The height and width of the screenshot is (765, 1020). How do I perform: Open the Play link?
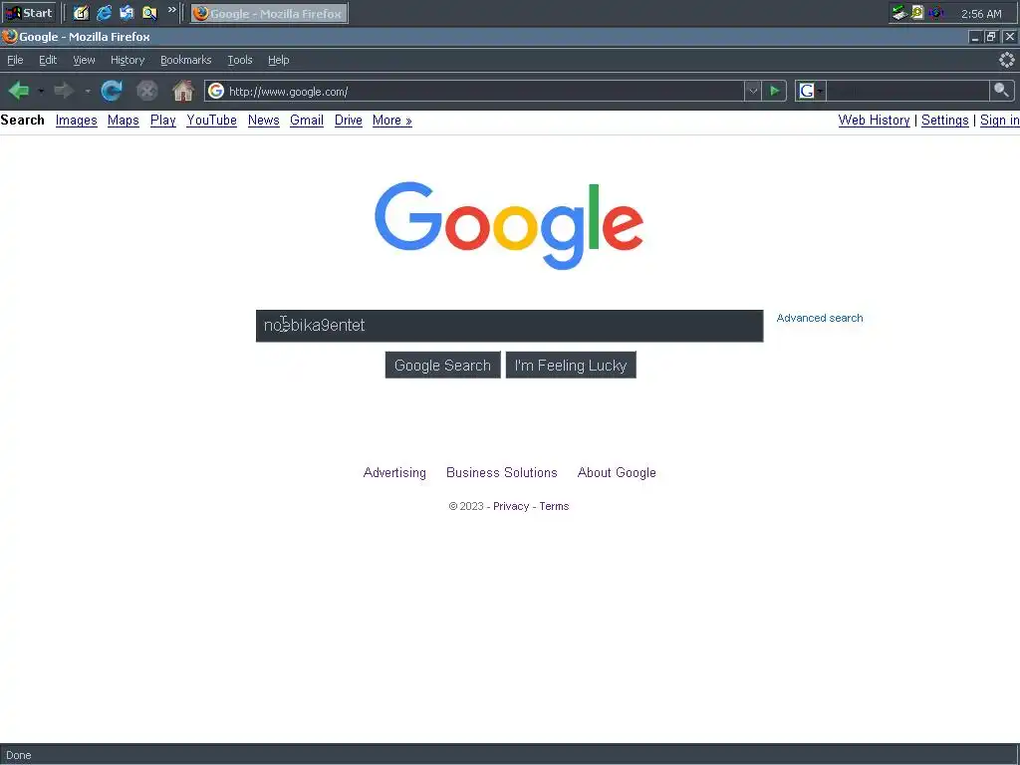[162, 121]
